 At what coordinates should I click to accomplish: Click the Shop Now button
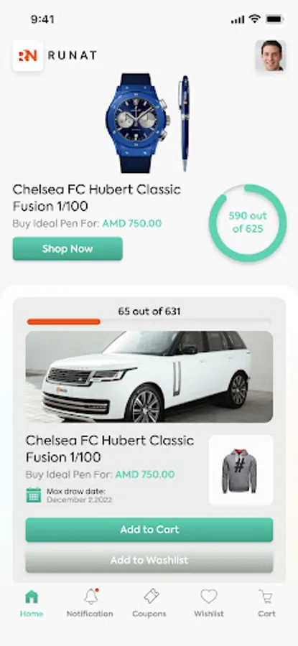pos(67,248)
